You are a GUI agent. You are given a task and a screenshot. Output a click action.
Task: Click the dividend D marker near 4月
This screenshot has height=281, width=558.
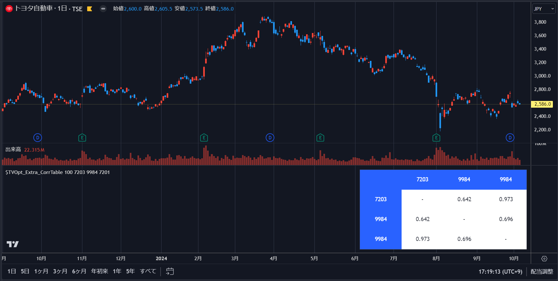pyautogui.click(x=270, y=138)
